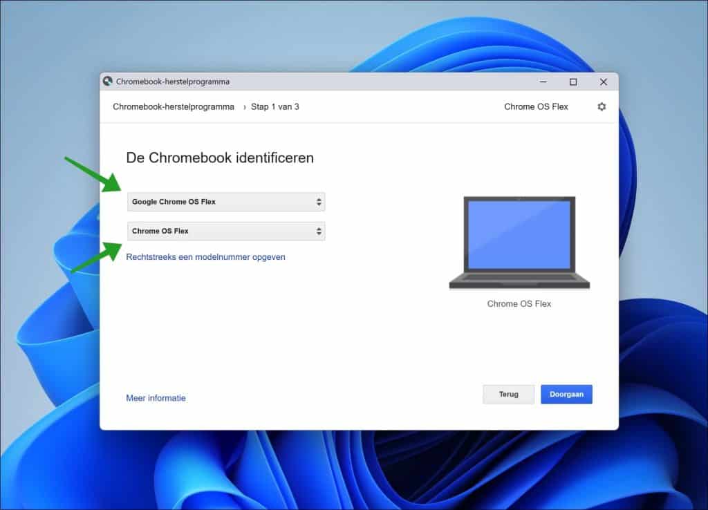Image resolution: width=708 pixels, height=510 pixels.
Task: Click the Chrome OS Flex laptop illustration
Action: coord(519,242)
